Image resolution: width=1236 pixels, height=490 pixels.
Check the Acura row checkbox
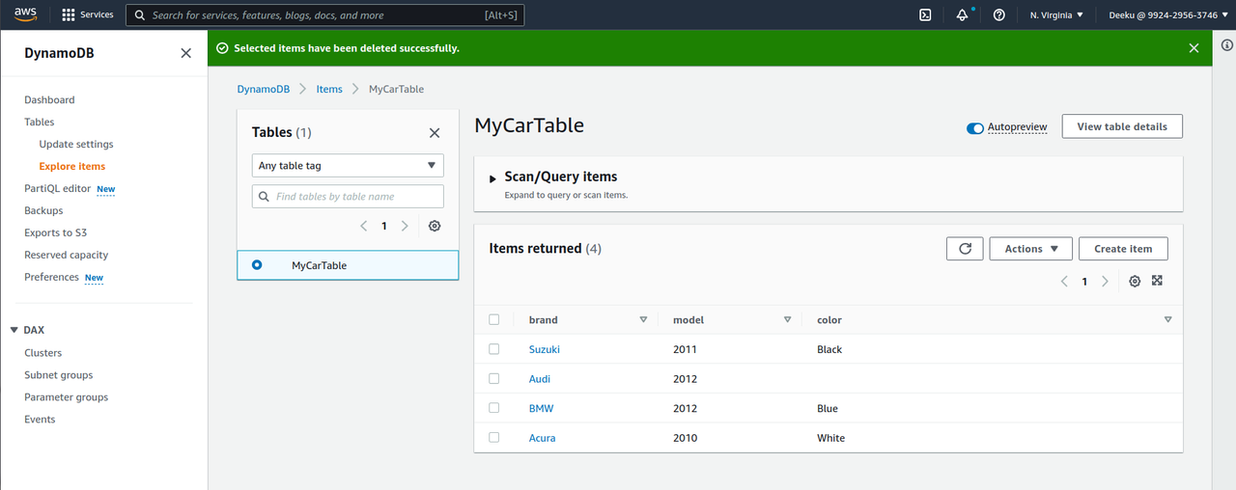[494, 438]
